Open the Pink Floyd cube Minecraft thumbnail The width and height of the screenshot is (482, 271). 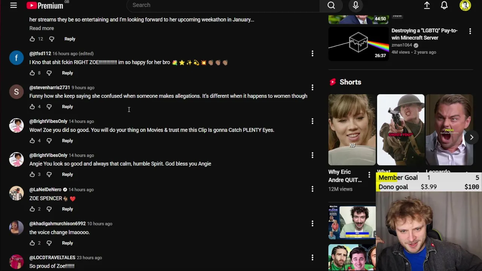click(358, 44)
